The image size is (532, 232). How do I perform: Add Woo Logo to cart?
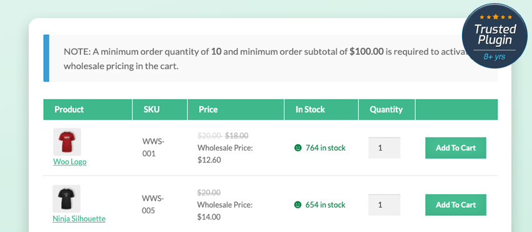pyautogui.click(x=456, y=148)
